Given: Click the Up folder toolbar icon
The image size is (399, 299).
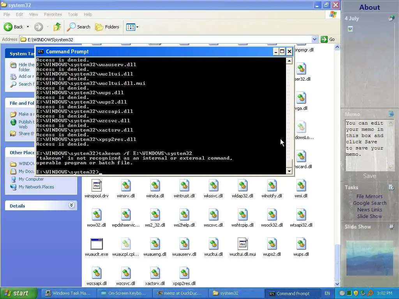Looking at the screenshot, I should pos(57,27).
